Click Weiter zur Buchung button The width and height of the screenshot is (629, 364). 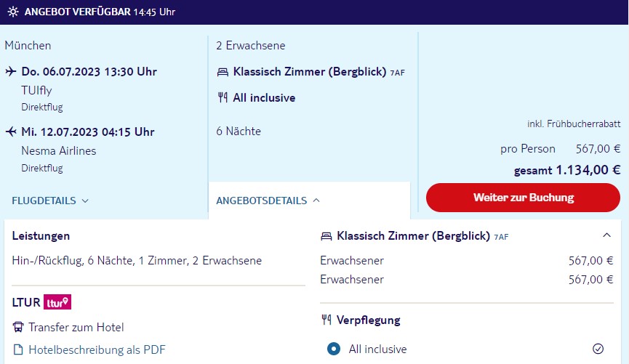tap(523, 198)
